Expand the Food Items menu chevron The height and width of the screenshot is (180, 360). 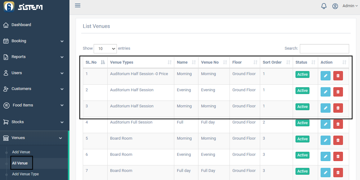point(62,105)
